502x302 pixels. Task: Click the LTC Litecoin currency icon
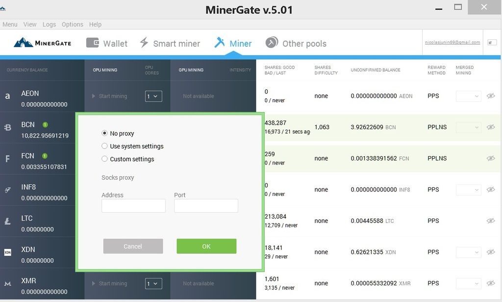tap(8, 221)
